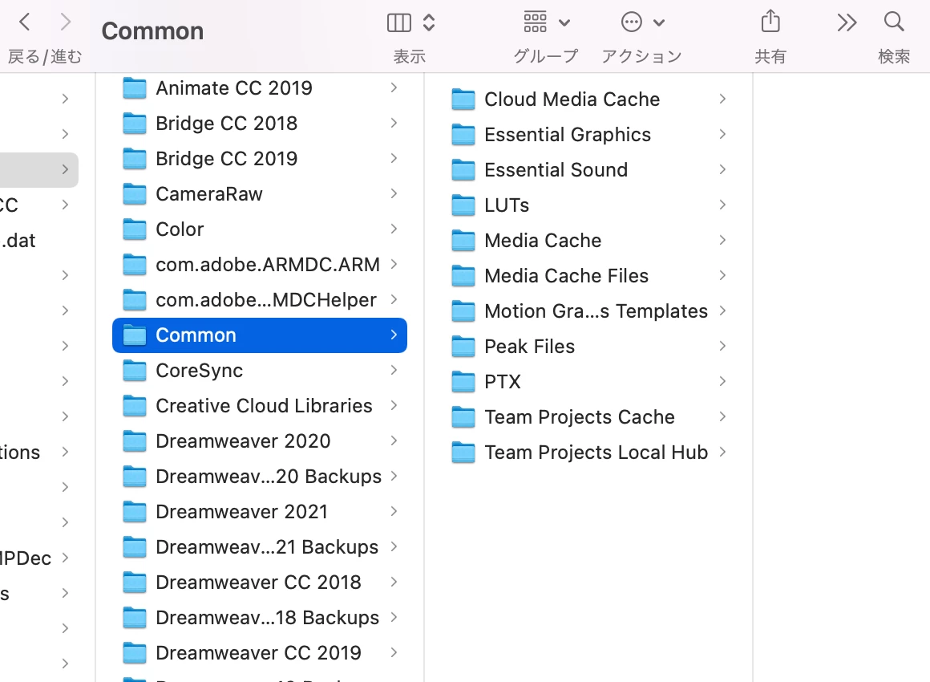Go back with the left arrow icon
This screenshot has height=682, width=930.
[x=24, y=22]
